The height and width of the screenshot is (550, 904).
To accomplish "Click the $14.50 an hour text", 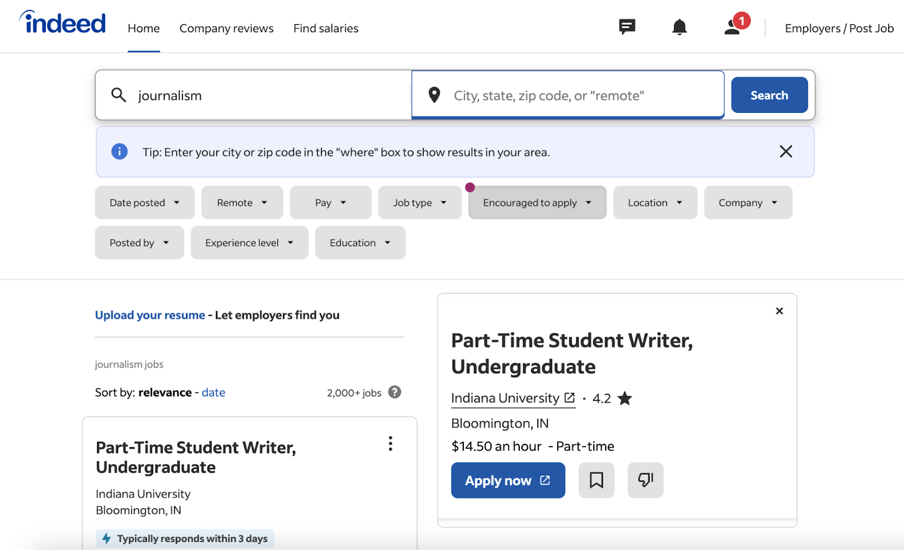I will (x=496, y=446).
